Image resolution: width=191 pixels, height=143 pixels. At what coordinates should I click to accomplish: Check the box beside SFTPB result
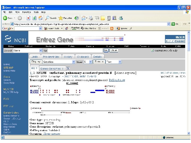[31, 73]
